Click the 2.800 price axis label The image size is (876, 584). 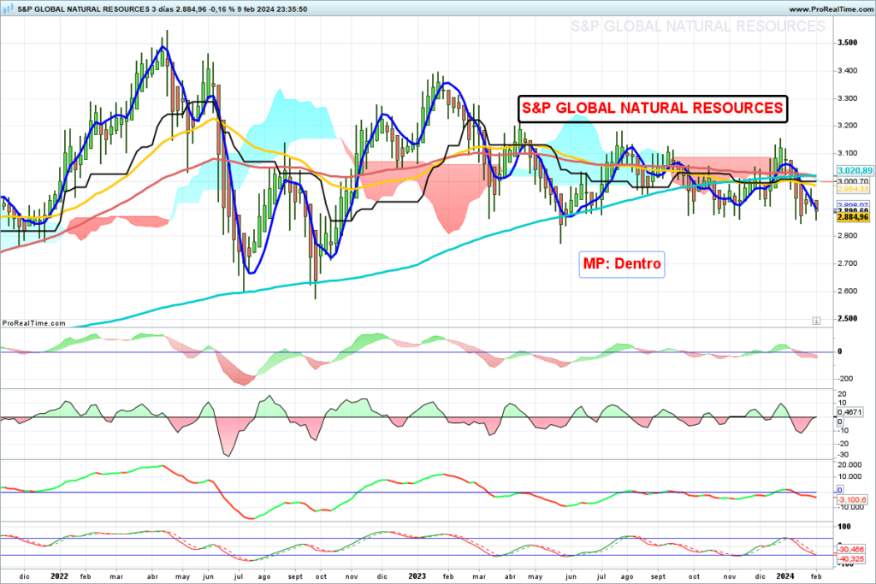(x=848, y=236)
